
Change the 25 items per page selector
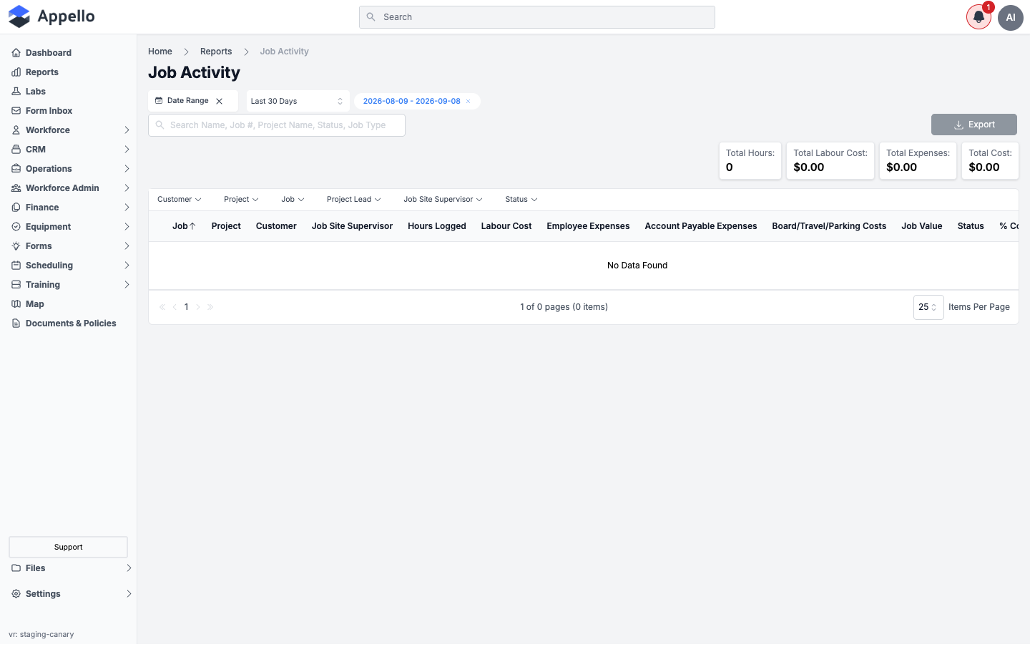(x=928, y=307)
